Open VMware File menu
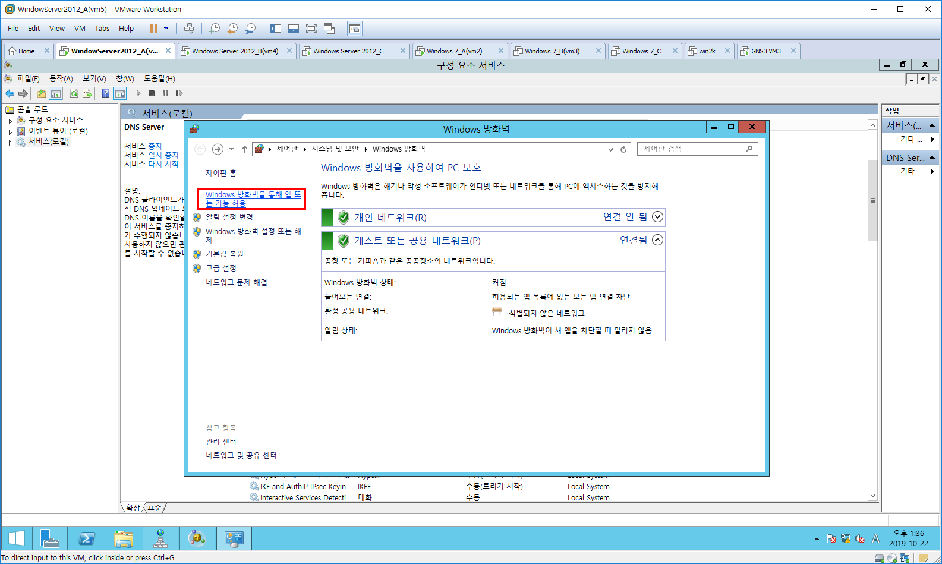The image size is (942, 564). pos(13,29)
